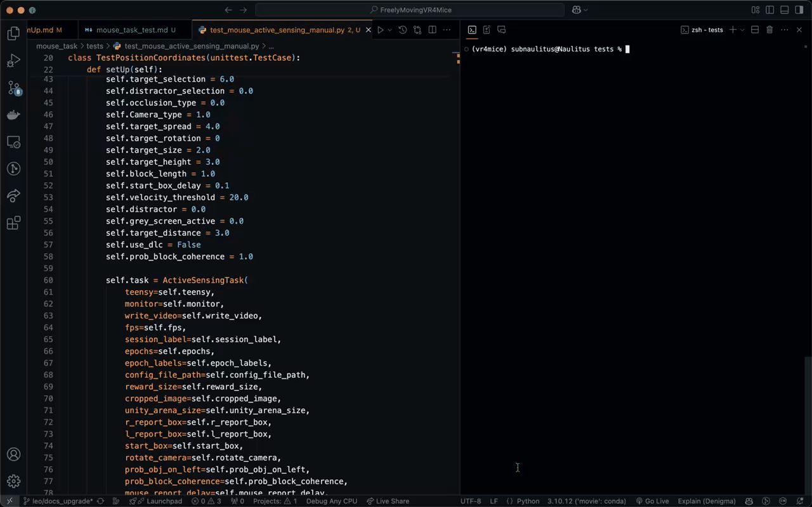Open the Explorer view in activity bar
This screenshot has width=812, height=507.
(x=13, y=34)
